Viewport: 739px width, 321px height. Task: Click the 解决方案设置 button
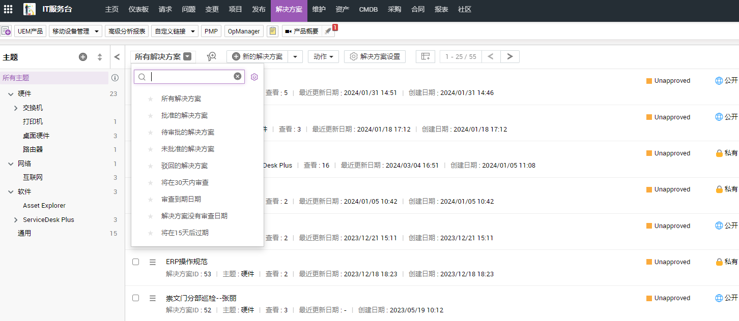tap(375, 56)
